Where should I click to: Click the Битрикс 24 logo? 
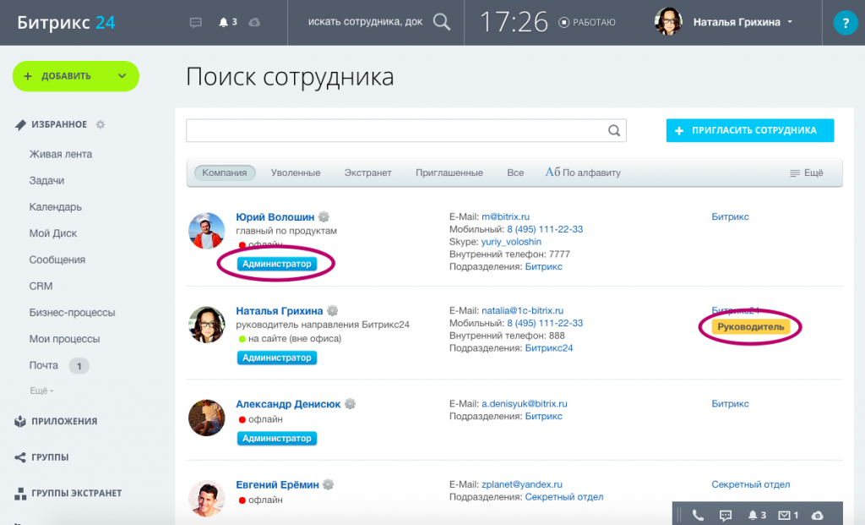[66, 23]
